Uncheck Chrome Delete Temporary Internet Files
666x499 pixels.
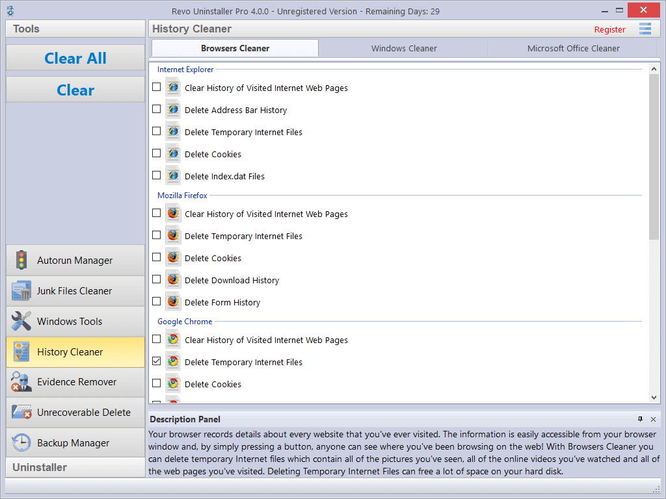(156, 361)
